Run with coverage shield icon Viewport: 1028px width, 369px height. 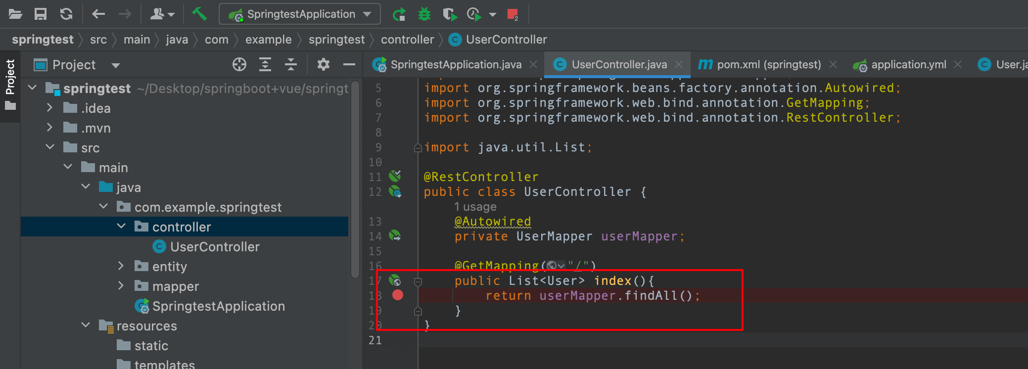pos(449,14)
